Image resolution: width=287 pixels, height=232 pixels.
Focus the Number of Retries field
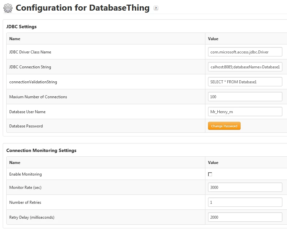245,202
